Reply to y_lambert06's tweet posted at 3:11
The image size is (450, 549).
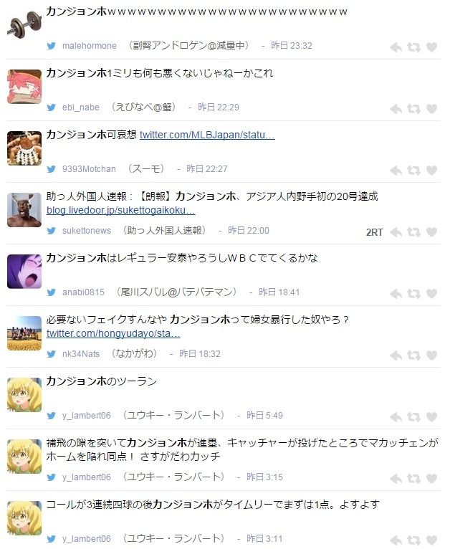coord(396,540)
